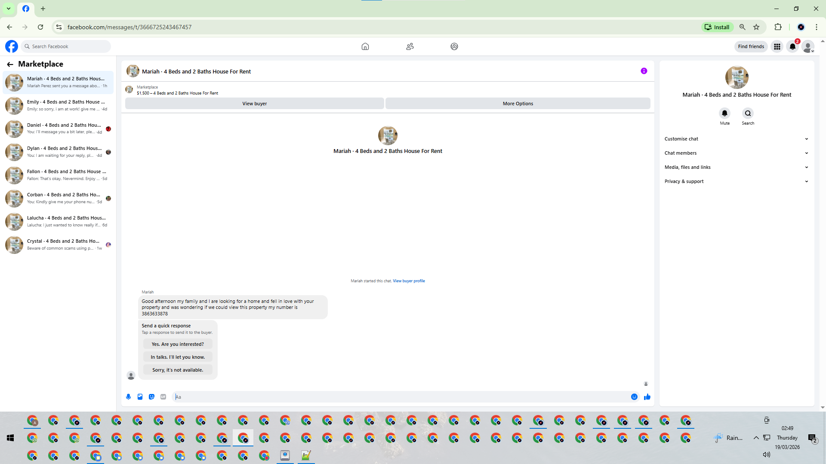Open the GIF picker icon
Viewport: 826px width, 464px height.
pos(163,397)
